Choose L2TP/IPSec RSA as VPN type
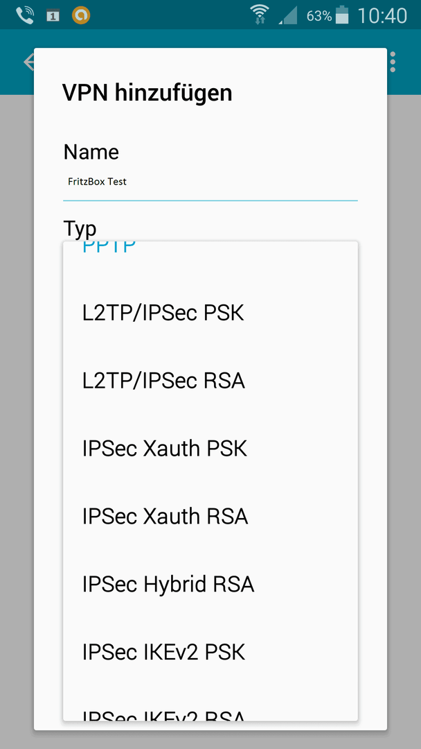The height and width of the screenshot is (749, 421). pyautogui.click(x=210, y=381)
